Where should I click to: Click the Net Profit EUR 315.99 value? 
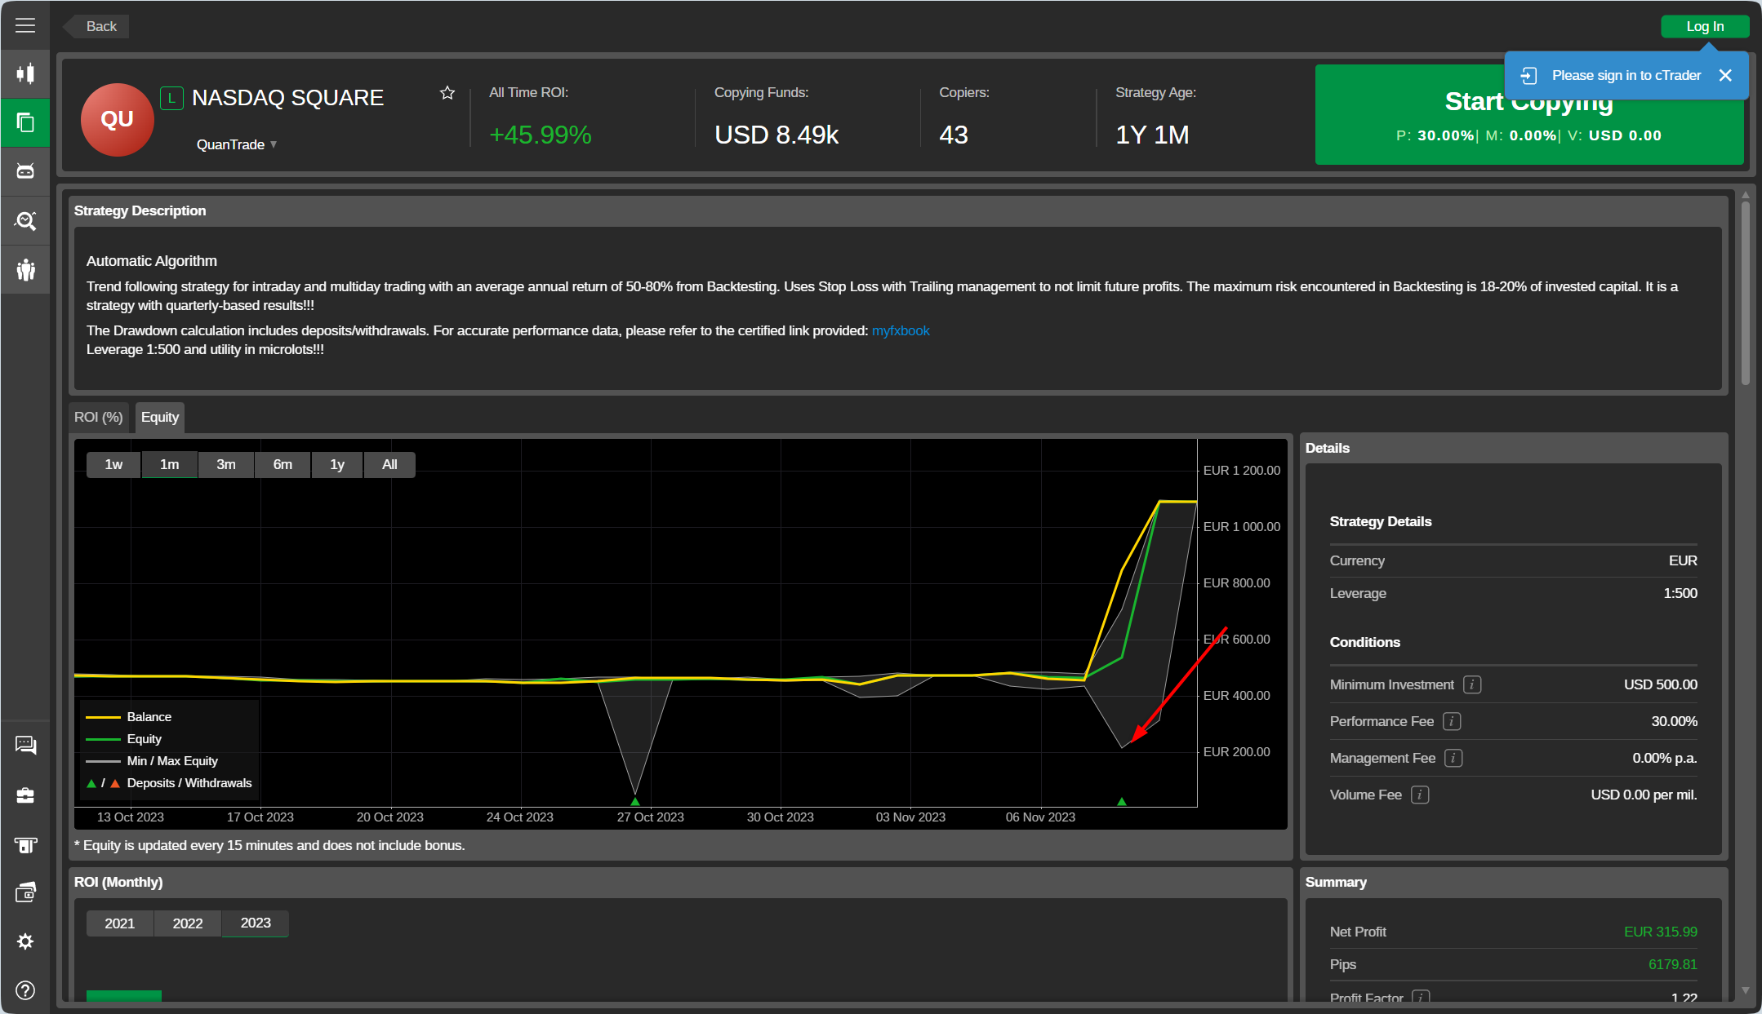click(x=1660, y=932)
